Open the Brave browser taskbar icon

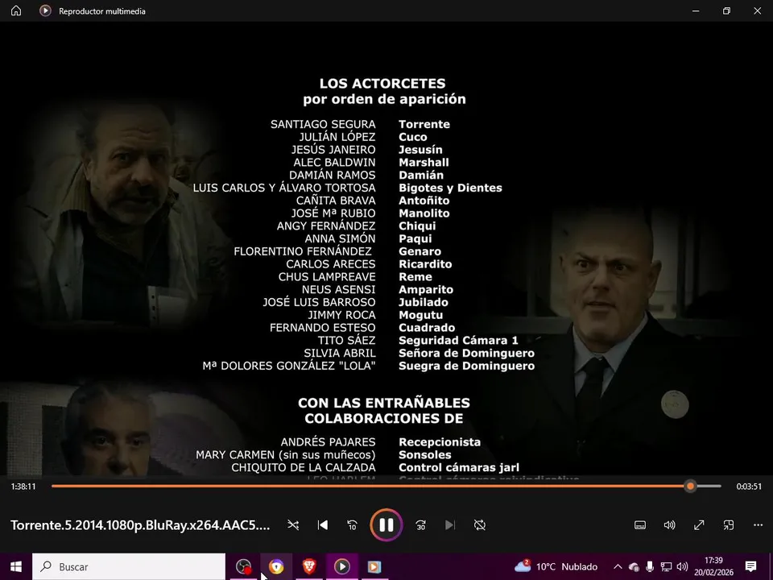[309, 566]
